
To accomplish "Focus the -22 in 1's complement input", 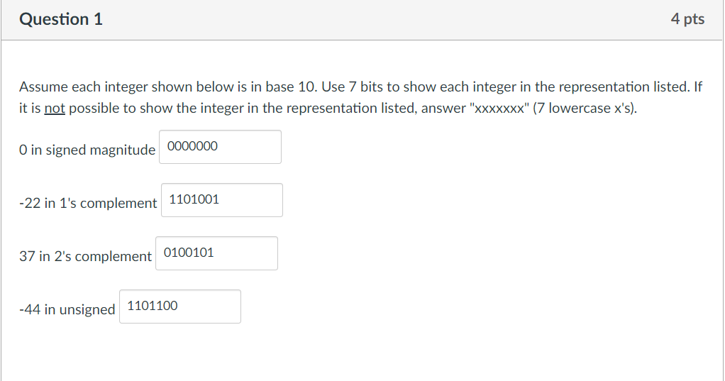I will [222, 200].
